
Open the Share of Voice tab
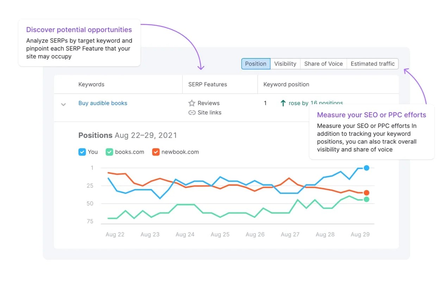click(323, 64)
